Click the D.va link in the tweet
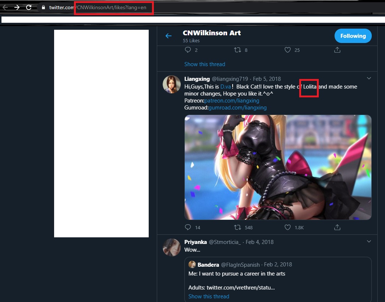 [x=226, y=87]
